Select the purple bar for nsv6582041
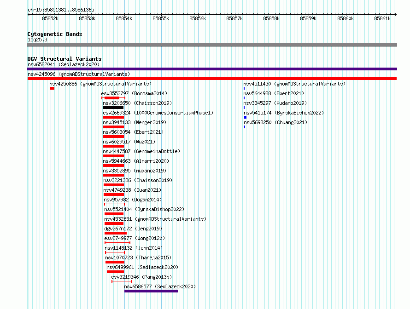This screenshot has height=309, width=410. tap(212, 69)
